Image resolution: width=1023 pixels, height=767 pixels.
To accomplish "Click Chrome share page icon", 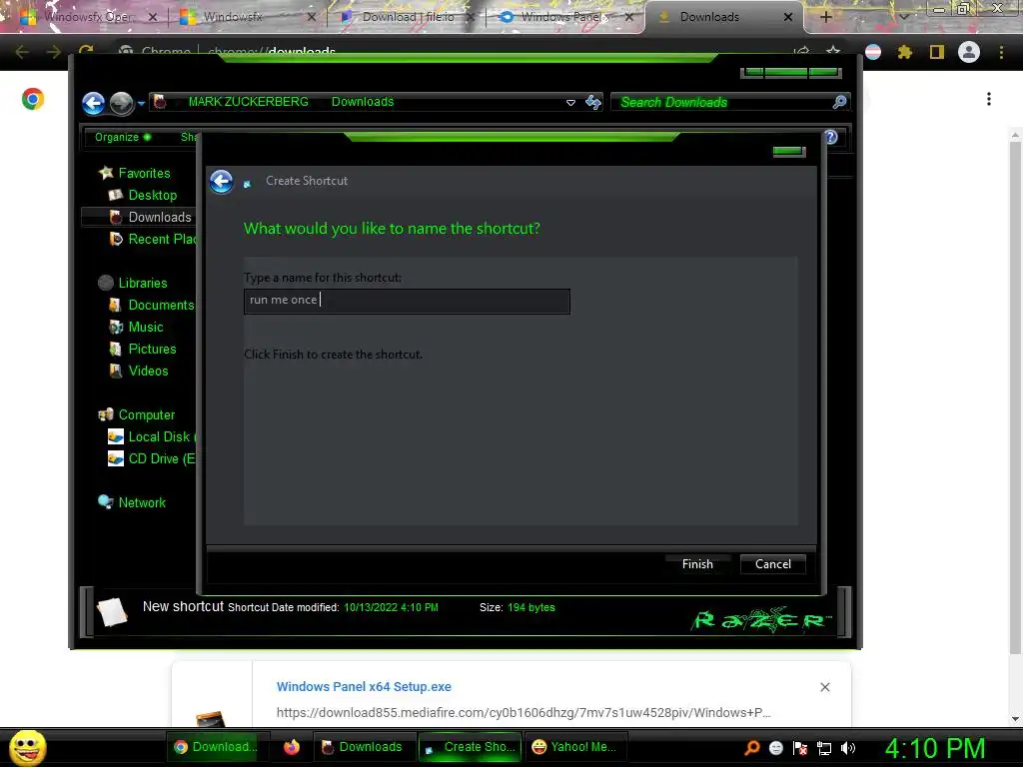I will (802, 52).
